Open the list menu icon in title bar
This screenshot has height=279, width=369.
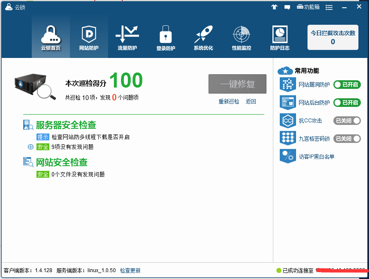click(329, 7)
